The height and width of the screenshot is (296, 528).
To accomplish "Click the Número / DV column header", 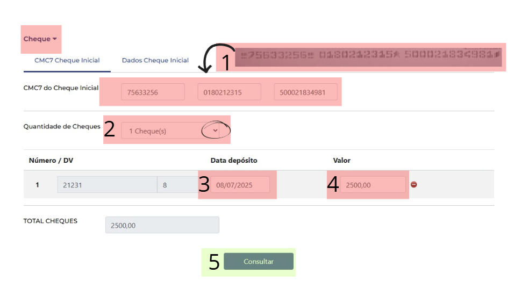I will coord(51,161).
